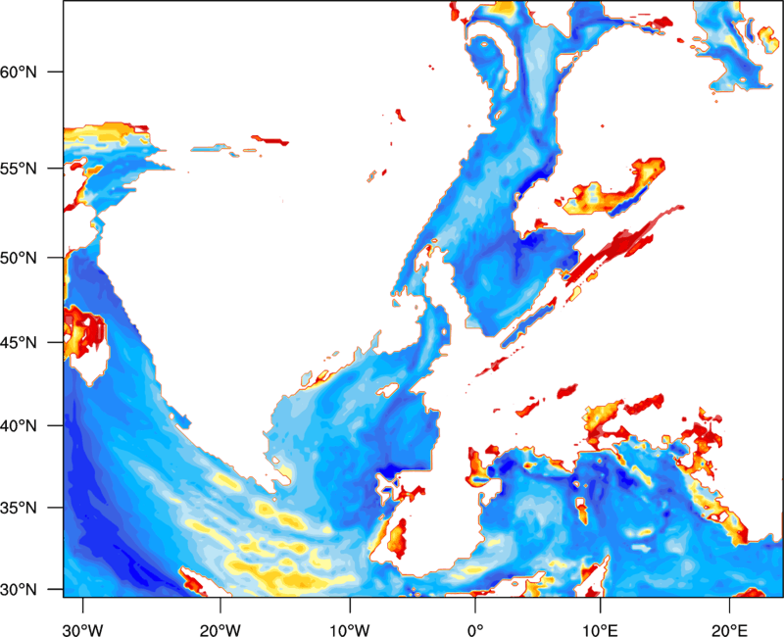Click the 60°N latitude label
Image resolution: width=784 pixels, height=637 pixels.
pos(19,72)
